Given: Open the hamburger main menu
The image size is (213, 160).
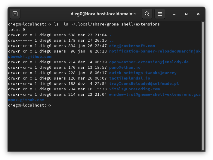Looking at the screenshot, I should (160, 14).
